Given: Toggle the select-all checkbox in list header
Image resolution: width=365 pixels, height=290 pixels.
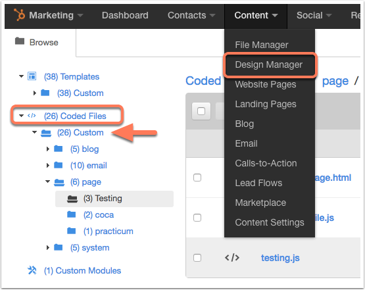Looking at the screenshot, I should [x=201, y=111].
